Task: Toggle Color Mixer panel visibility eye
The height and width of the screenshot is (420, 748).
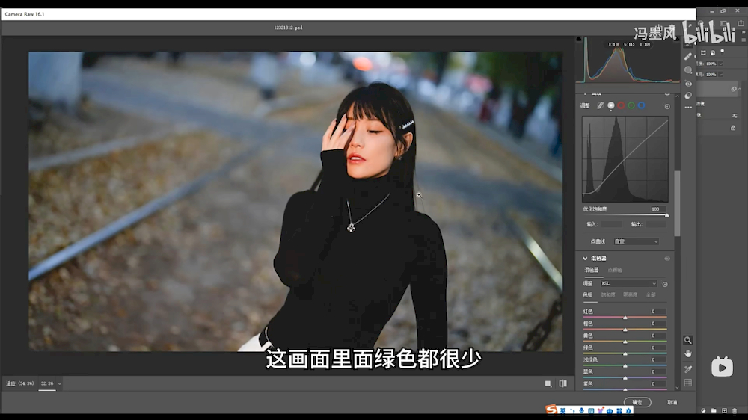Action: point(667,259)
